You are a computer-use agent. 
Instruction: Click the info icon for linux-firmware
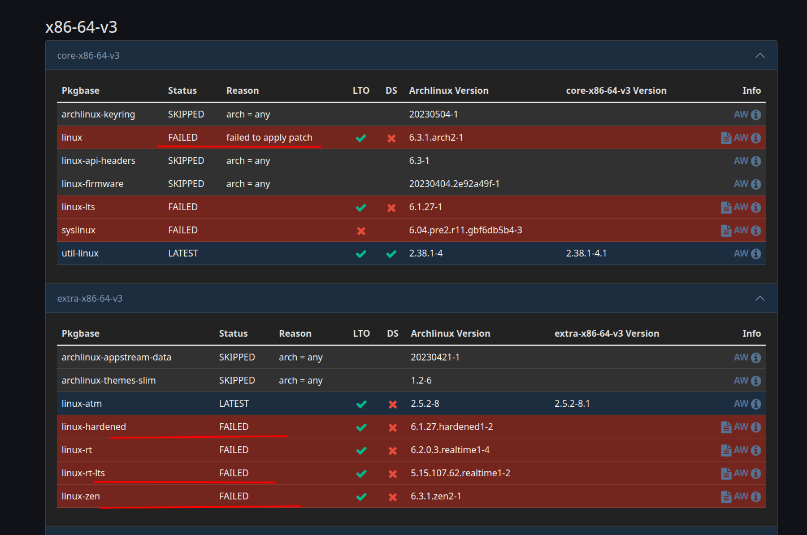756,184
